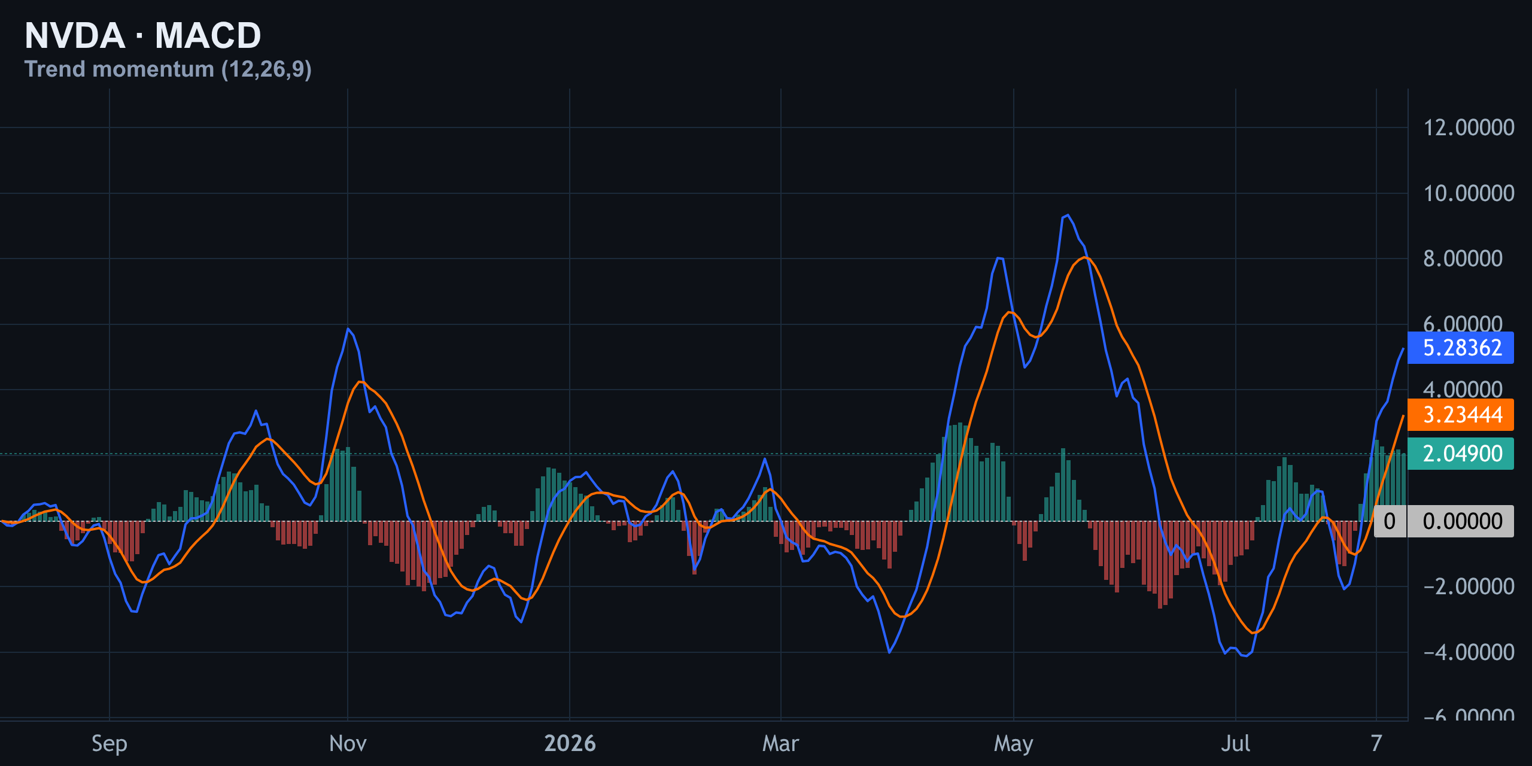Viewport: 1532px width, 766px height.
Task: Click the small gray 0 marker box
Action: [x=1390, y=521]
